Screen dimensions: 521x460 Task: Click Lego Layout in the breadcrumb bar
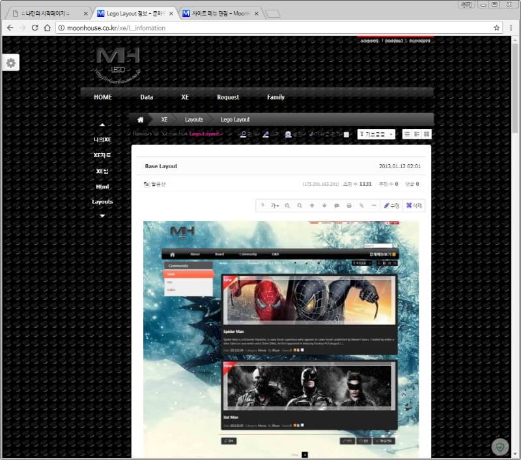pos(235,120)
